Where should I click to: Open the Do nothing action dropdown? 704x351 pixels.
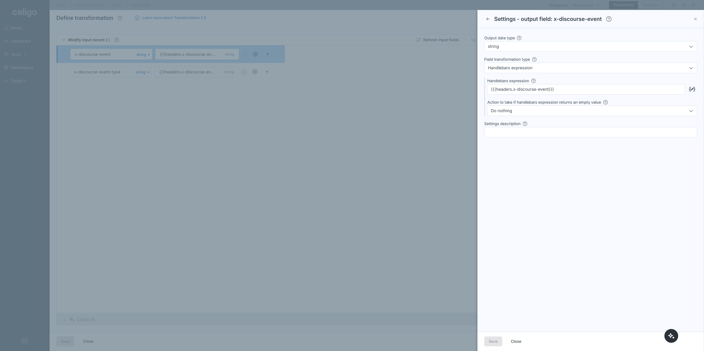click(x=592, y=111)
